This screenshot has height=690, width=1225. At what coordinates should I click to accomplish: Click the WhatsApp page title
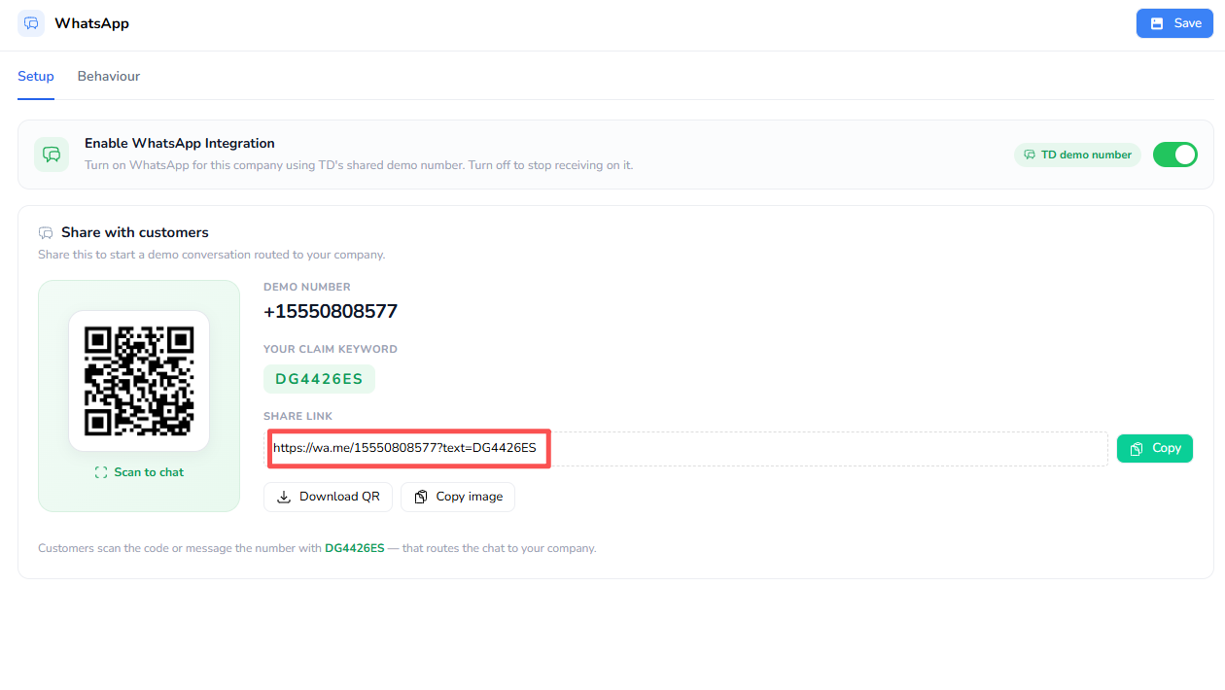pyautogui.click(x=91, y=23)
